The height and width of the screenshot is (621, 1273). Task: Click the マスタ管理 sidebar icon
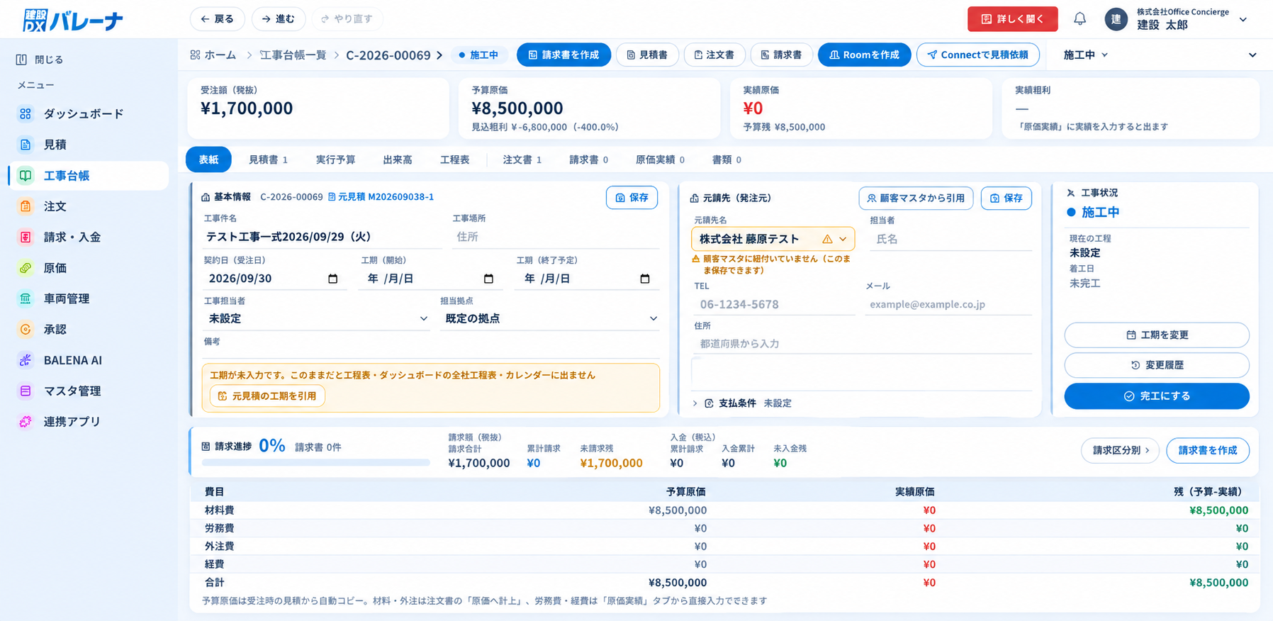click(x=26, y=391)
